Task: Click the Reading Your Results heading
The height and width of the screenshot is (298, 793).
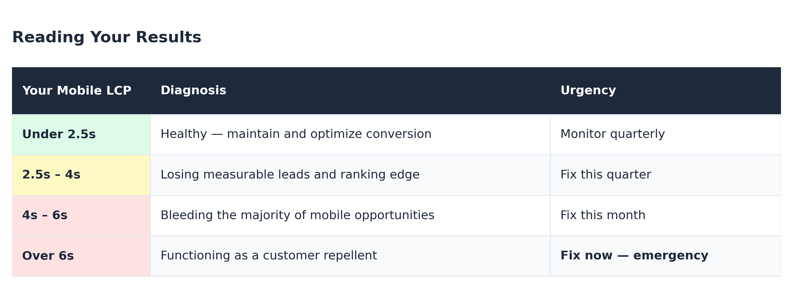Action: 107,37
